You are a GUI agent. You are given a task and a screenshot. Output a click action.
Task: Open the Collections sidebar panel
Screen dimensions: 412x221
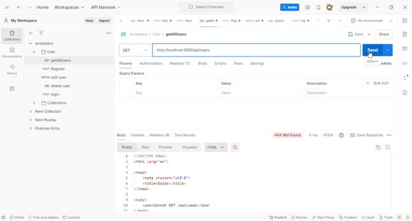[12, 36]
